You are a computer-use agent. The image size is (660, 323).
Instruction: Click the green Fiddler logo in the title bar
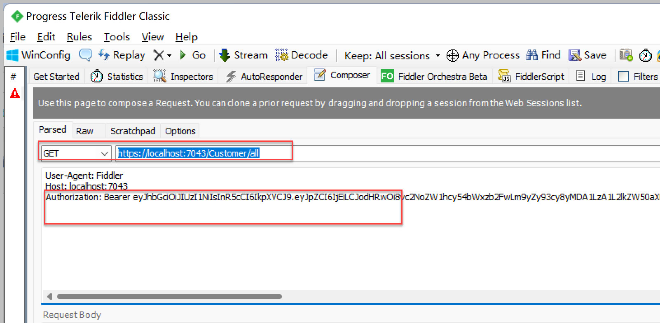tap(17, 16)
